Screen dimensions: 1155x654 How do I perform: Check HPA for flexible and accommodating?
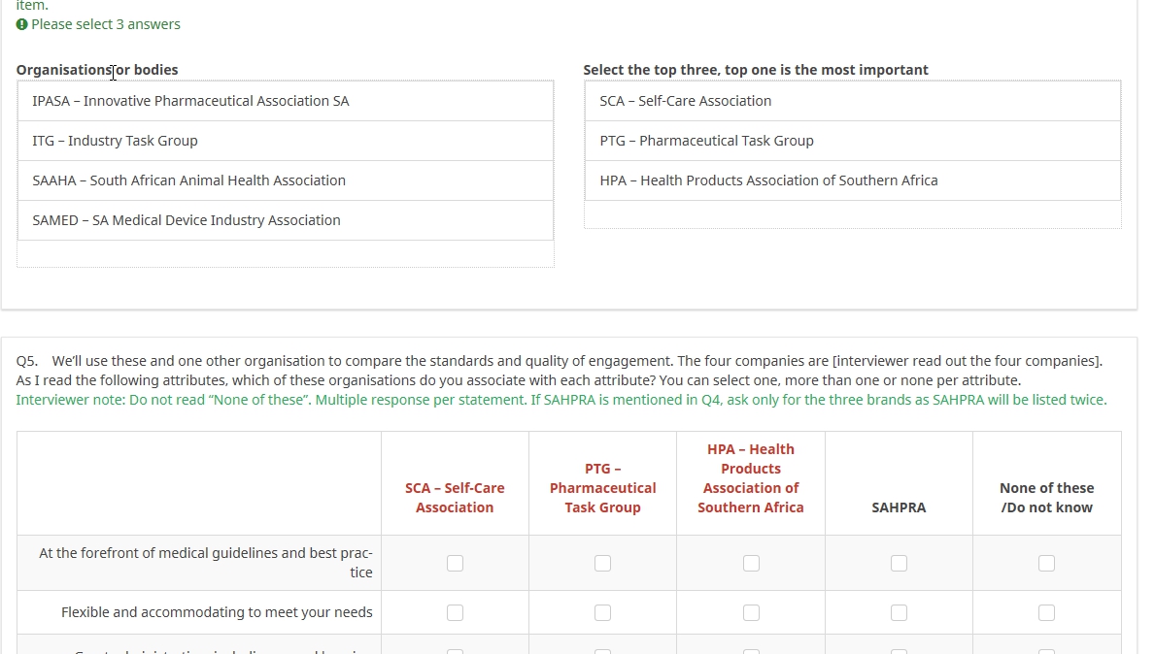pos(751,612)
